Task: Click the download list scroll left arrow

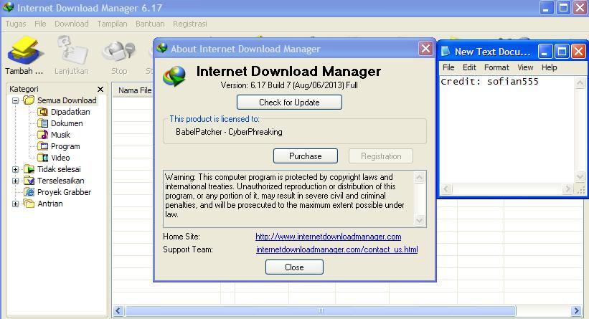Action: [118, 310]
